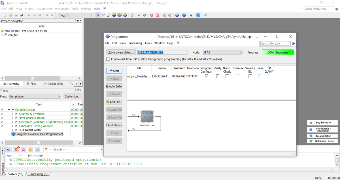Open the Processing menu in Programmer window
Image resolution: width=340 pixels, height=180 pixels.
pos(135,43)
